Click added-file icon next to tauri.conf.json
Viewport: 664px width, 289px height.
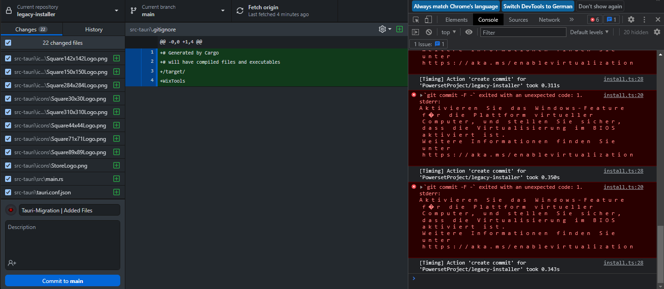(117, 193)
